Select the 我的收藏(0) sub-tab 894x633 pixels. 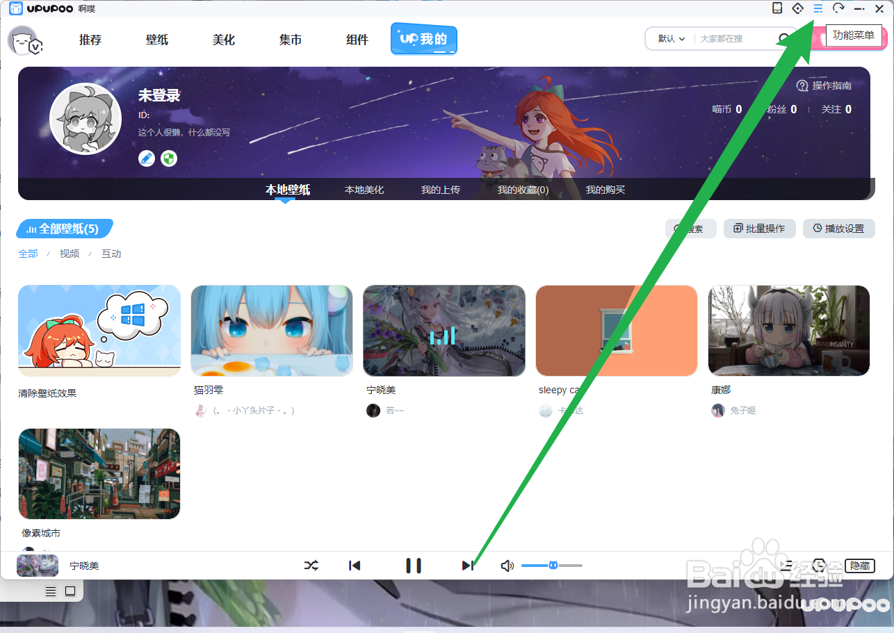523,190
